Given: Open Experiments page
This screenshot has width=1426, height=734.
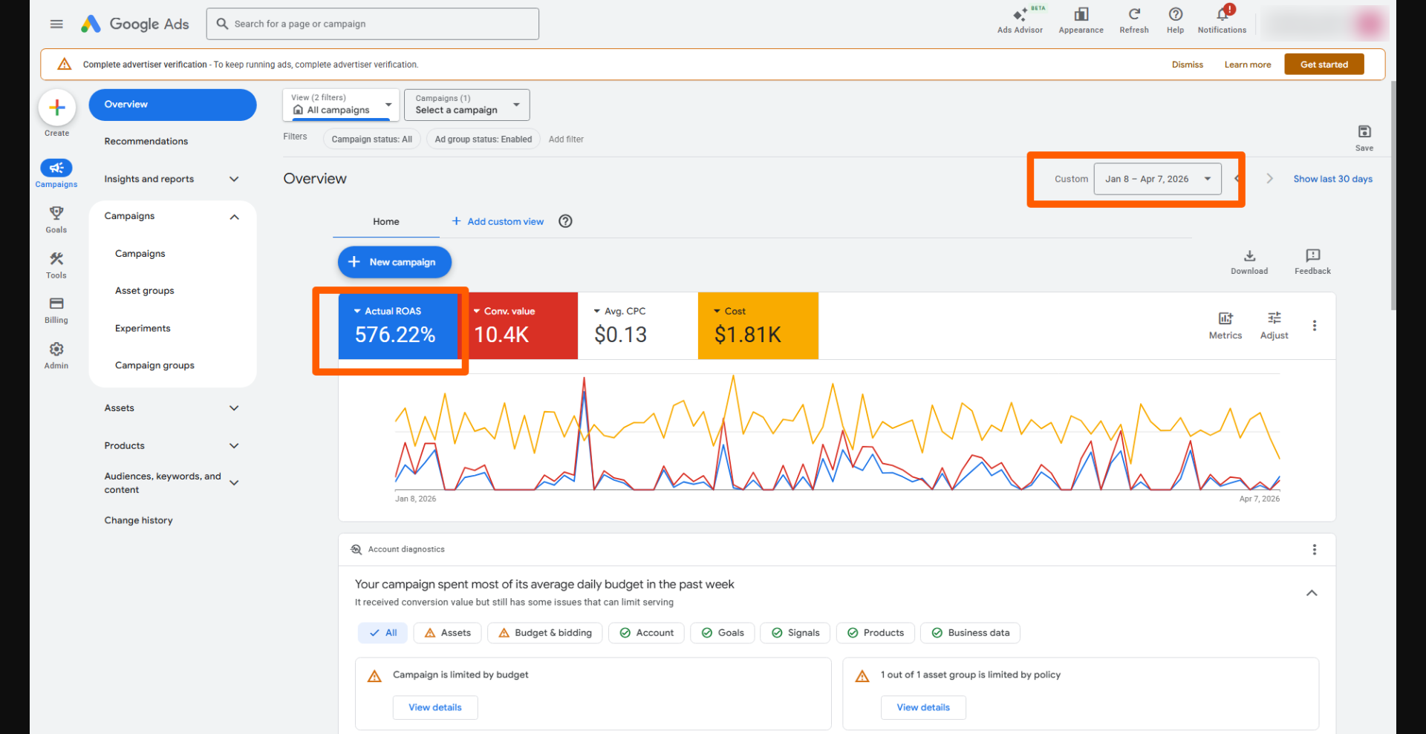Looking at the screenshot, I should (143, 328).
